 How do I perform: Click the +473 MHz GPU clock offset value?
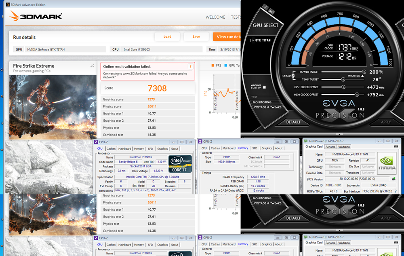point(375,87)
